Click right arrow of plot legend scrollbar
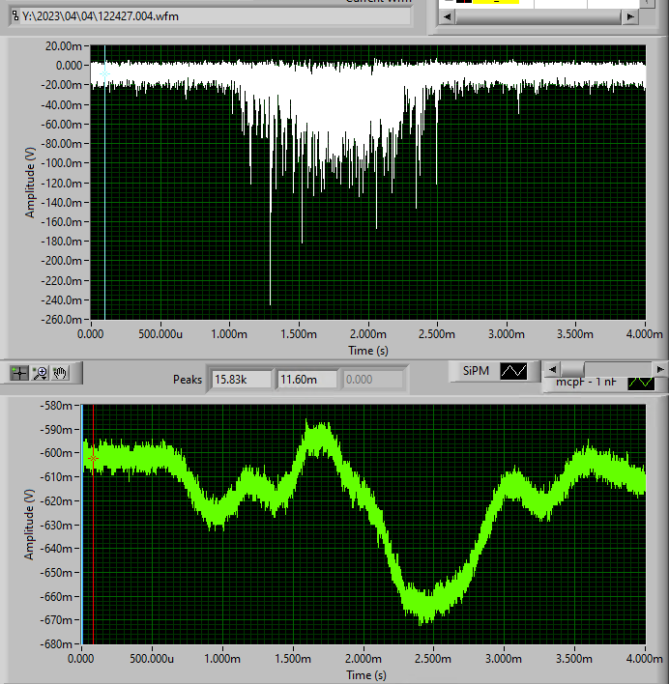This screenshot has width=669, height=684. pyautogui.click(x=660, y=369)
